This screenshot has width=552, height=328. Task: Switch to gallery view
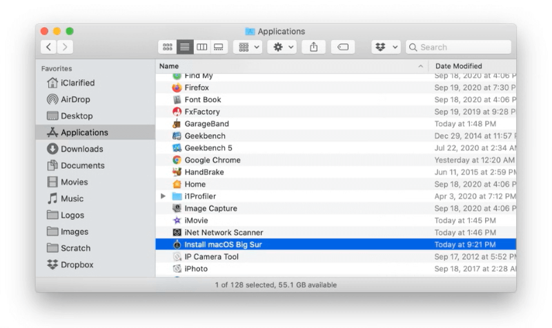click(x=219, y=47)
